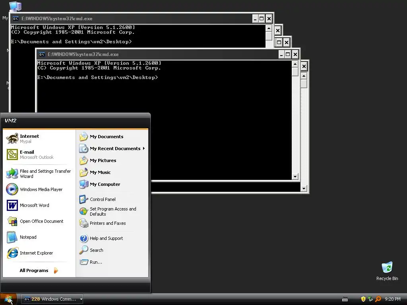Viewport: 407px width, 305px height.
Task: Open Printers and Faxes
Action: tap(112, 223)
